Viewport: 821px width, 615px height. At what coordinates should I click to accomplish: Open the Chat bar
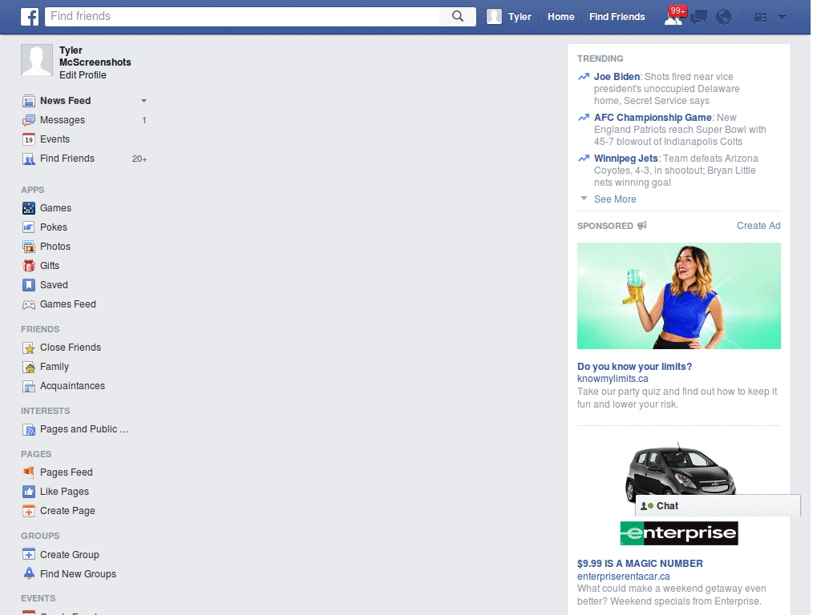click(x=718, y=506)
